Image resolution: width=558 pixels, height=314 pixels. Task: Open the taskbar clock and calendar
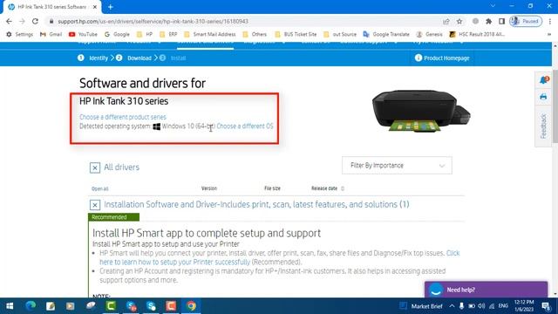tap(524, 306)
